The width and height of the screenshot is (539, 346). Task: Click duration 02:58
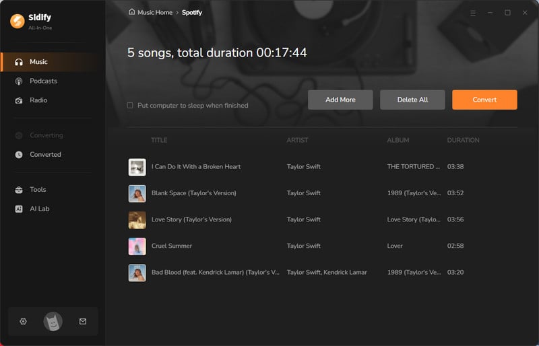tap(455, 246)
